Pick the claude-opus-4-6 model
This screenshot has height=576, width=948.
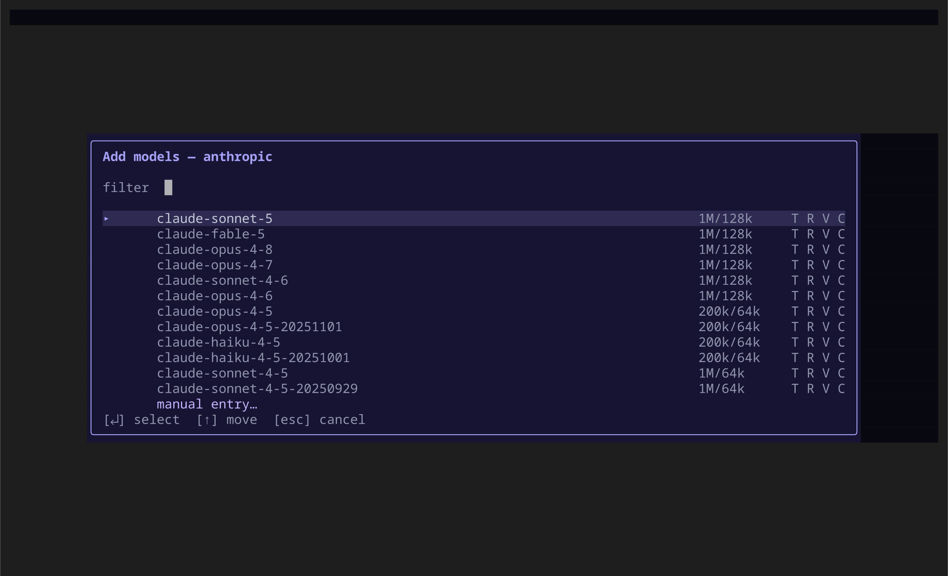pyautogui.click(x=474, y=296)
